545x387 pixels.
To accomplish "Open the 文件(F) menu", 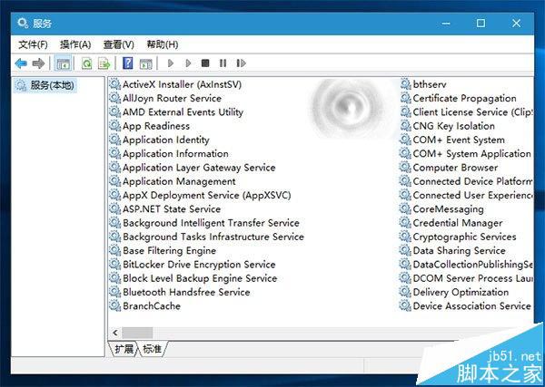I will click(x=33, y=44).
